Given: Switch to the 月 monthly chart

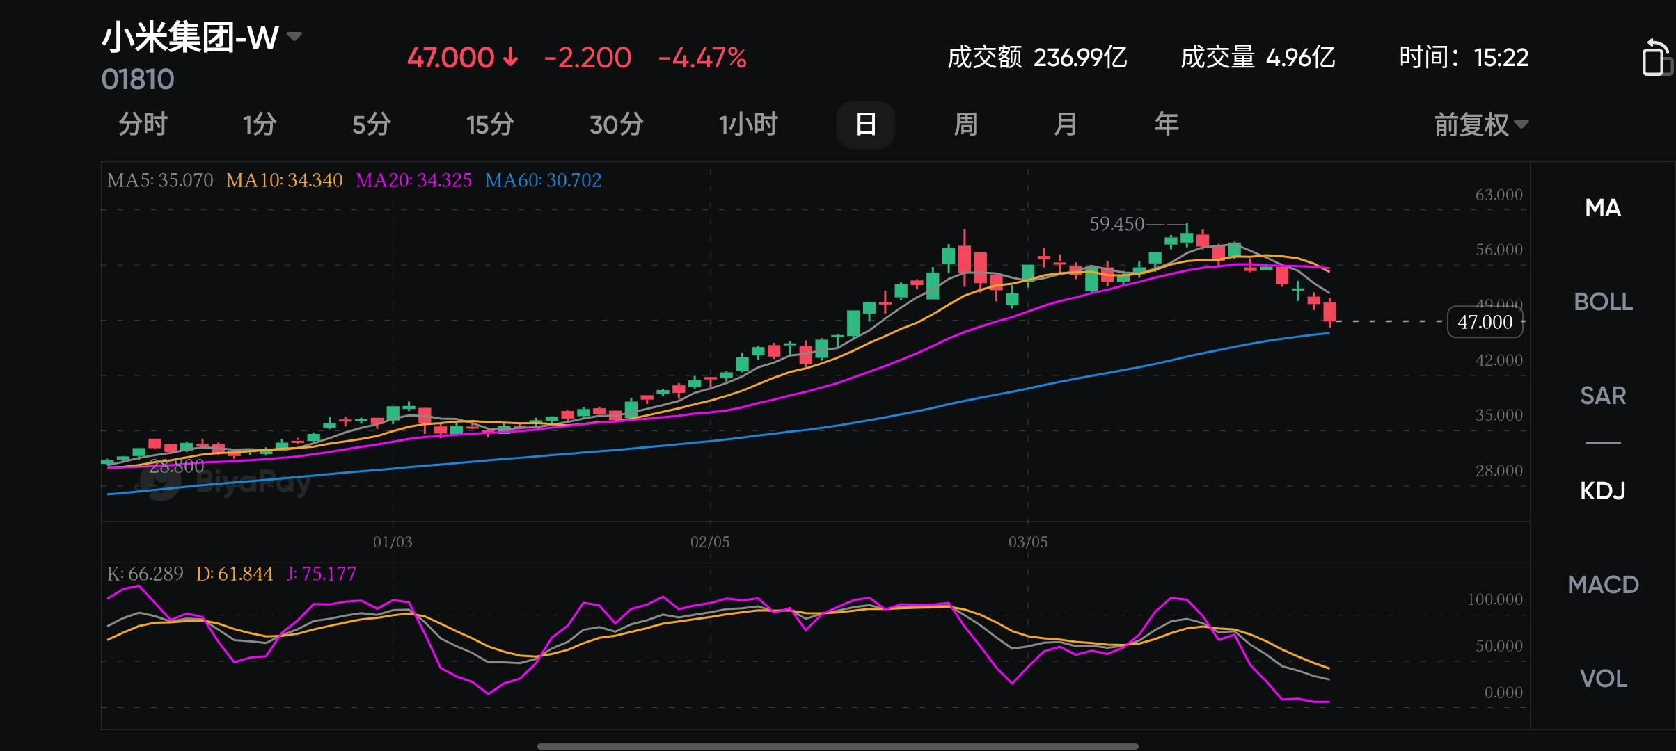Looking at the screenshot, I should coord(1066,125).
